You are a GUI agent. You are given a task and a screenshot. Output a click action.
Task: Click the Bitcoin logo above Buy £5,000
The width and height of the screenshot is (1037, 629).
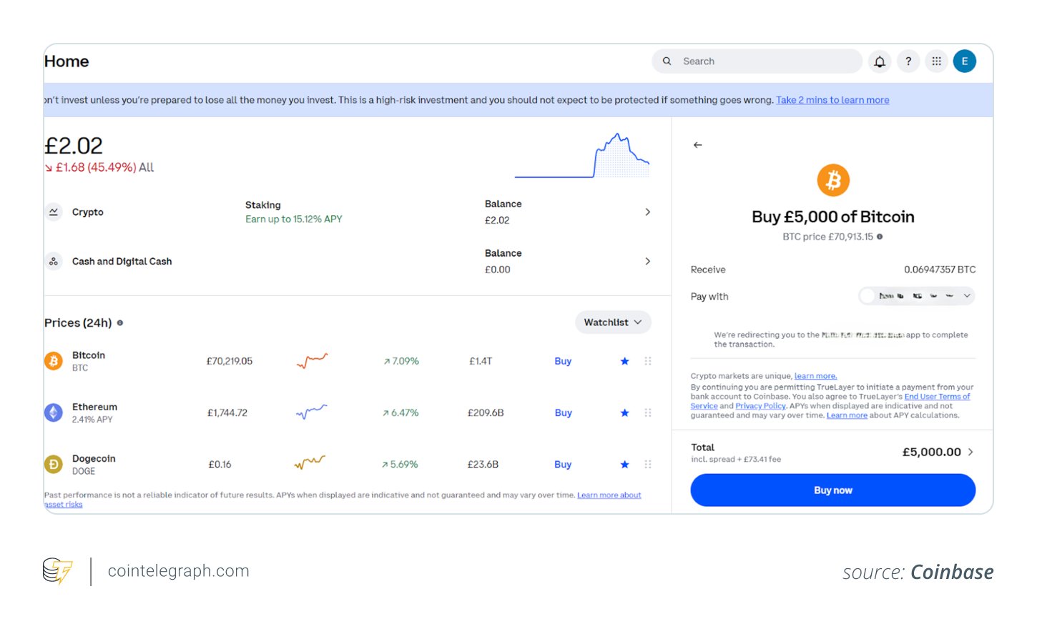832,179
